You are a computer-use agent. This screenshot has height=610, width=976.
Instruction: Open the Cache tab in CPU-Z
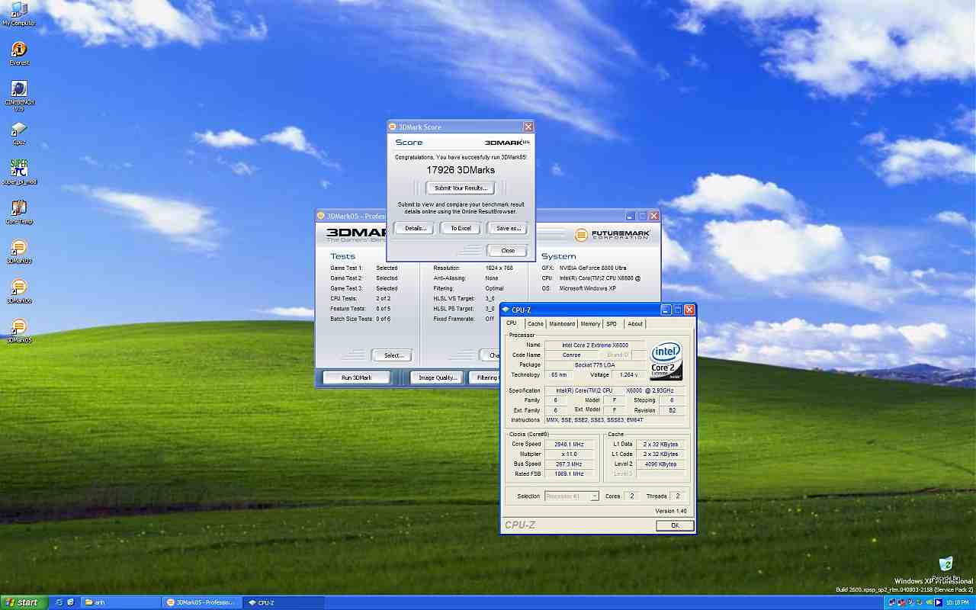[x=535, y=324]
